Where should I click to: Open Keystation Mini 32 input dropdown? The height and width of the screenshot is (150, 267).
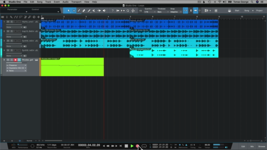[16, 68]
